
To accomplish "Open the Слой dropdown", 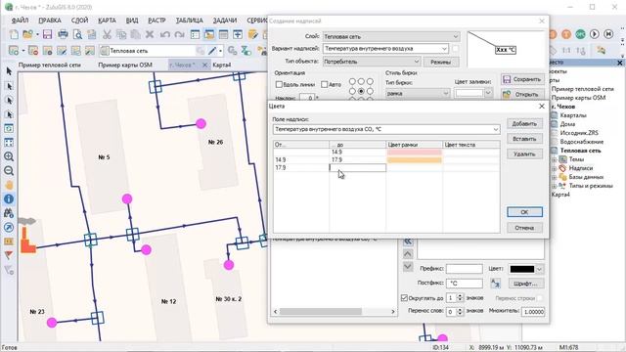I will (456, 36).
